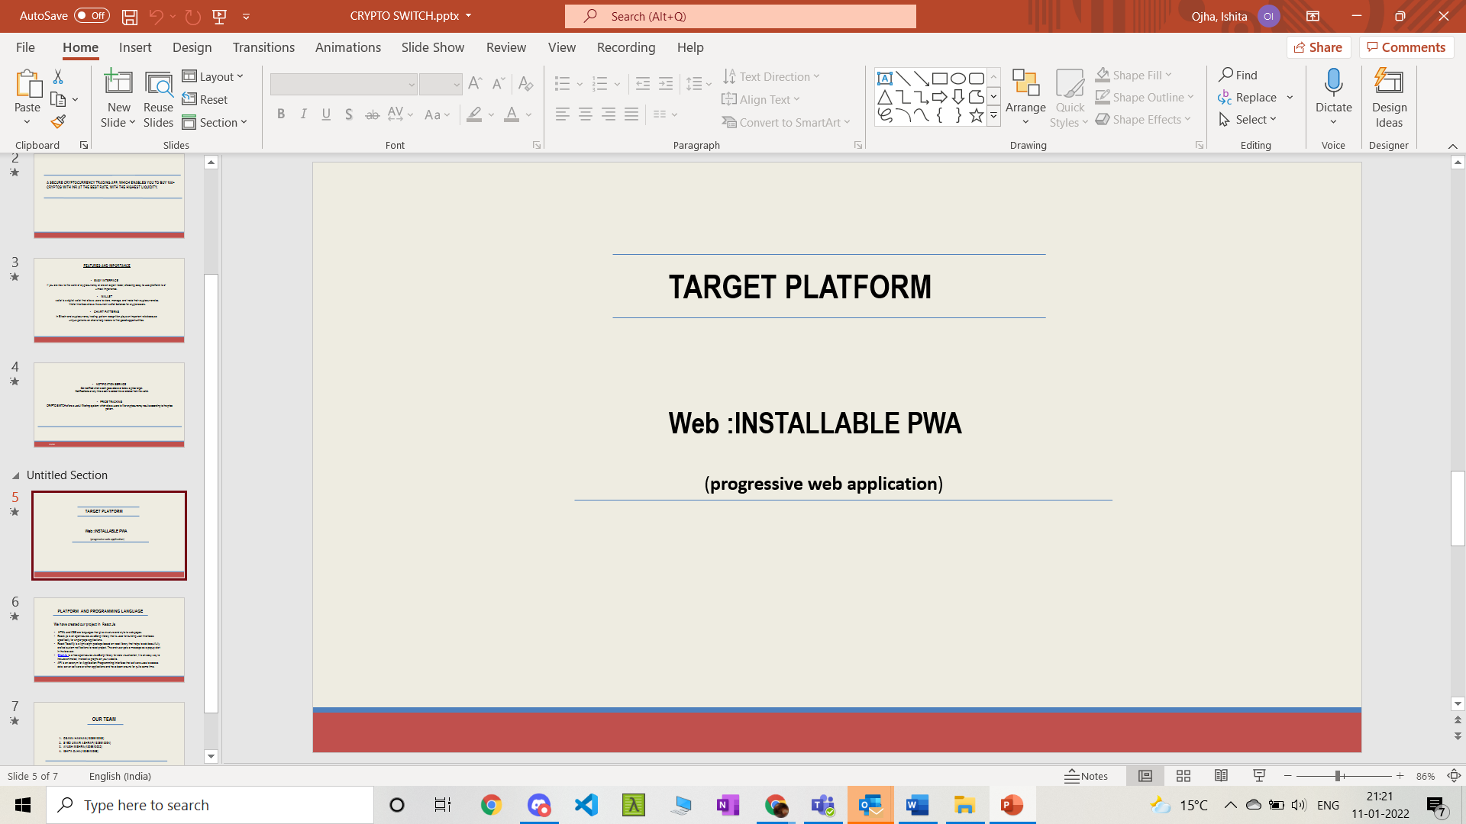This screenshot has height=824, width=1466.
Task: Collapse the Untitled Section
Action: (x=15, y=475)
